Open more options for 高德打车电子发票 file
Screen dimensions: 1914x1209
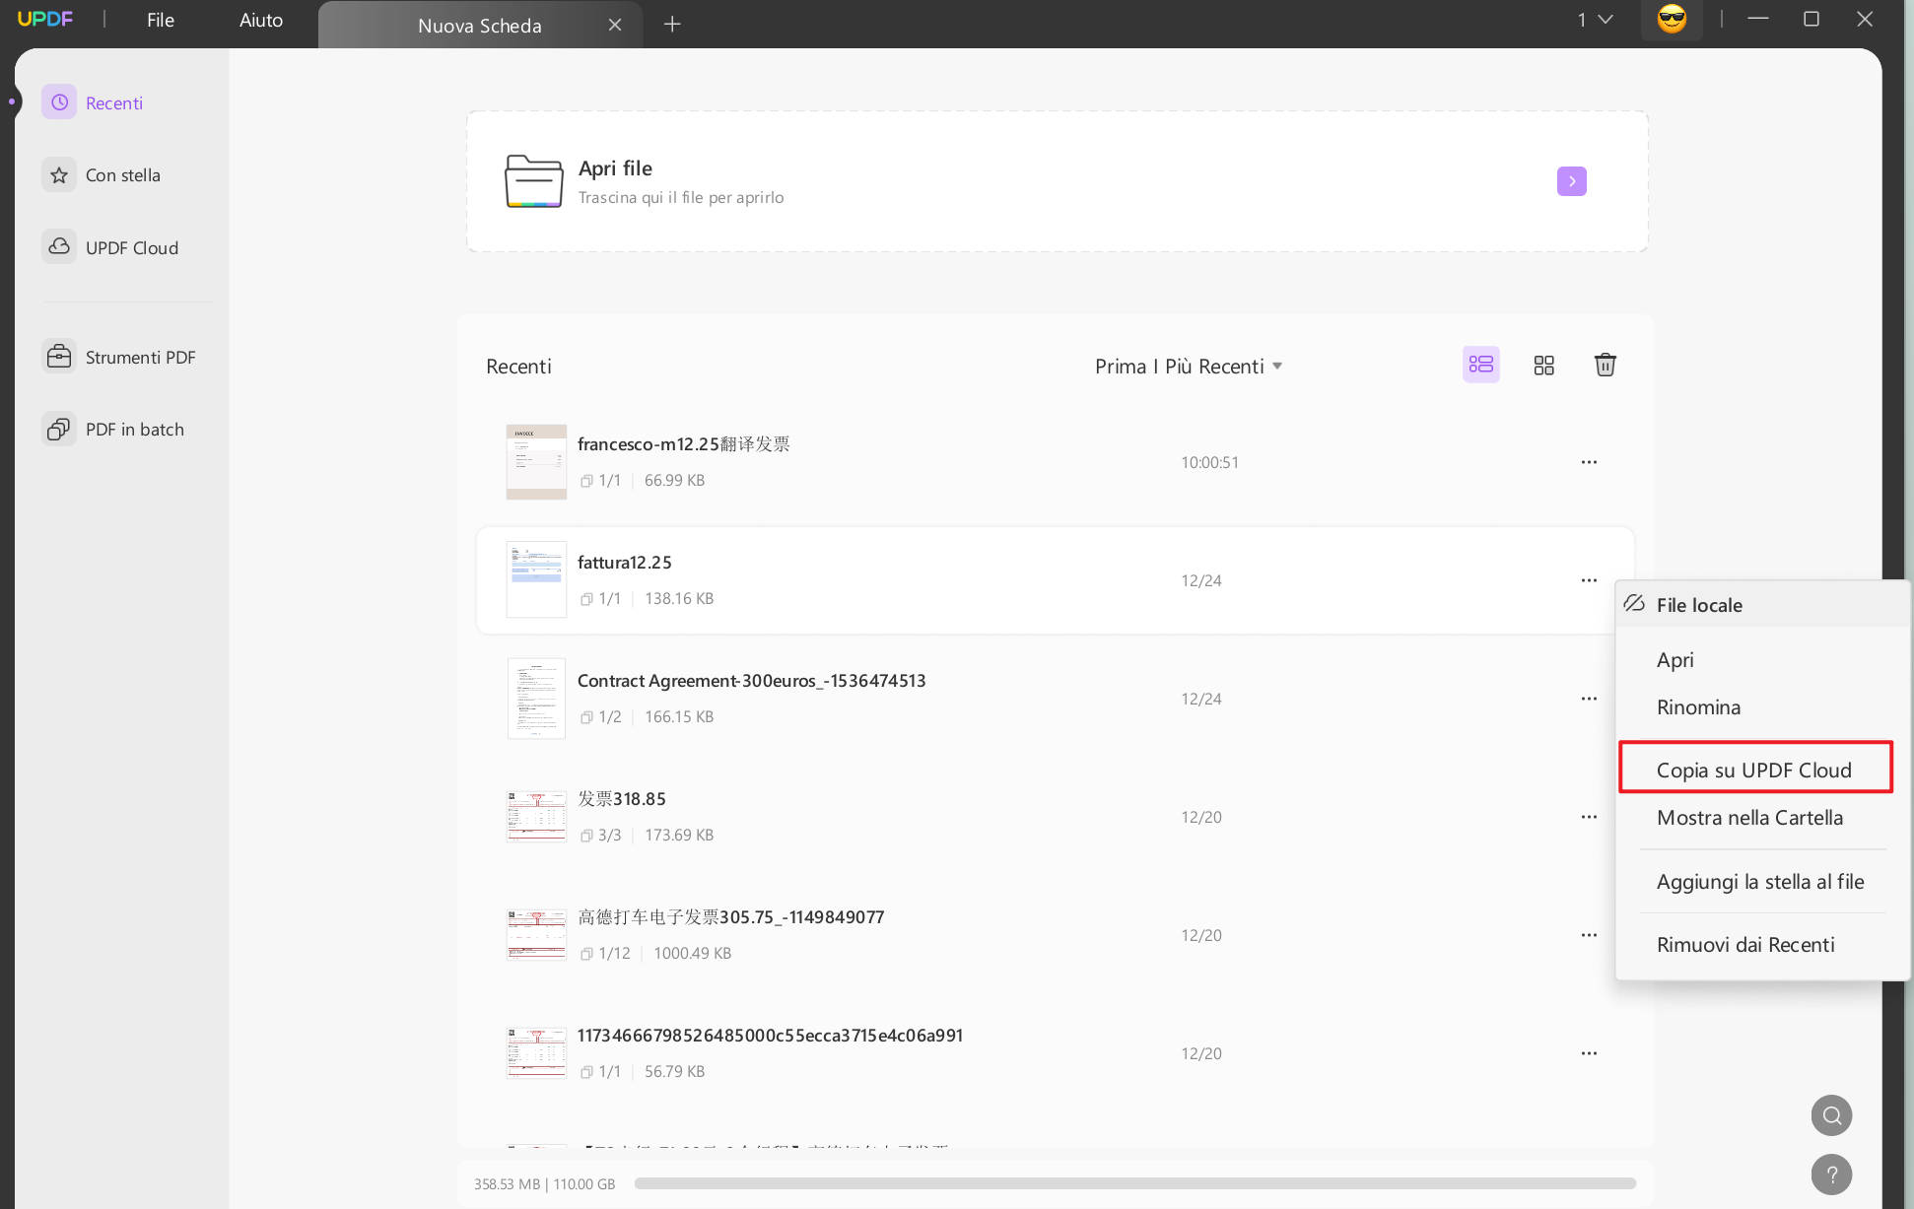1589,935
